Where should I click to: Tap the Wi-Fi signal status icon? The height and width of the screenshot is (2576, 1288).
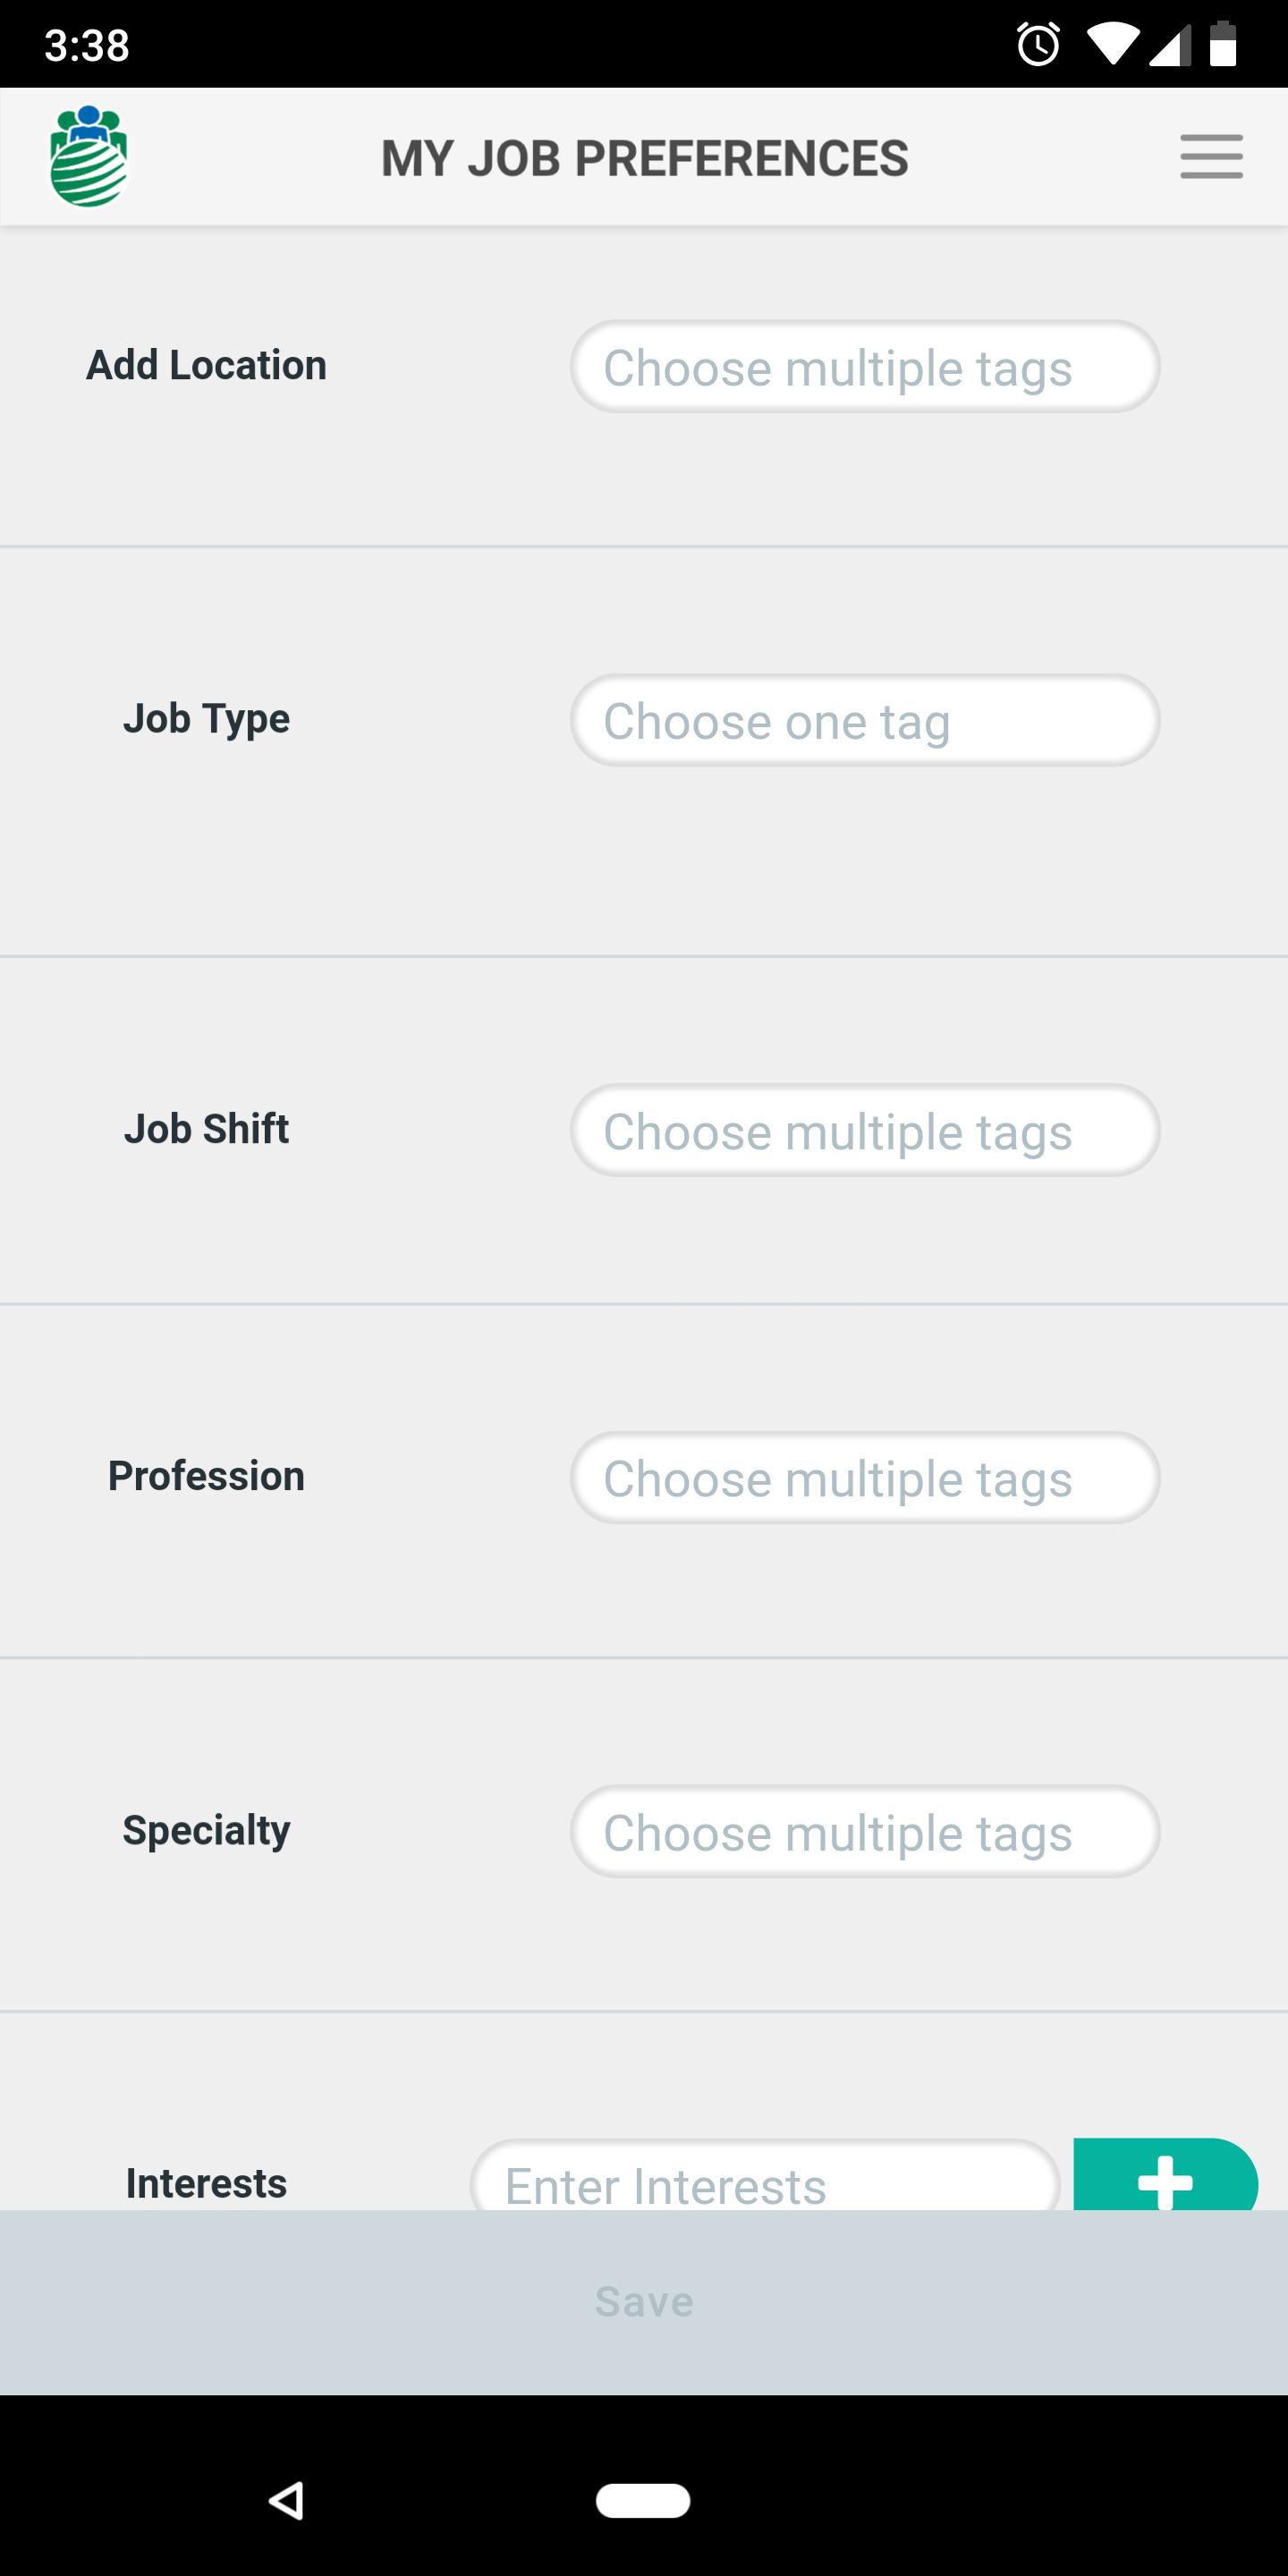[1112, 44]
